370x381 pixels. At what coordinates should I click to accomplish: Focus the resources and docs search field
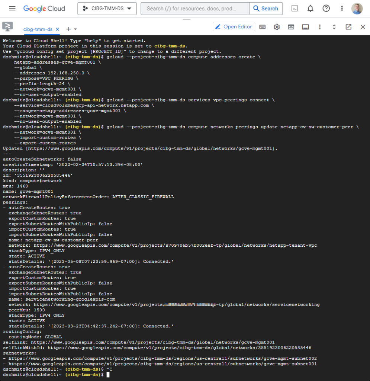tap(194, 9)
